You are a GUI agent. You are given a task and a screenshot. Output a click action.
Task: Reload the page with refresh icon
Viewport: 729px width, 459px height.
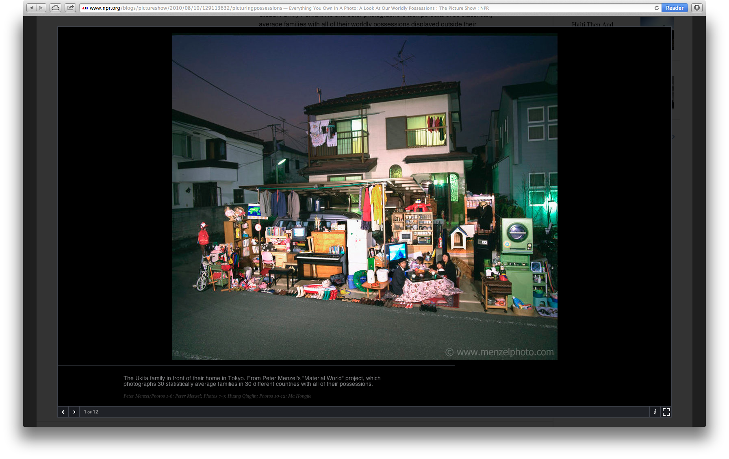pos(656,8)
